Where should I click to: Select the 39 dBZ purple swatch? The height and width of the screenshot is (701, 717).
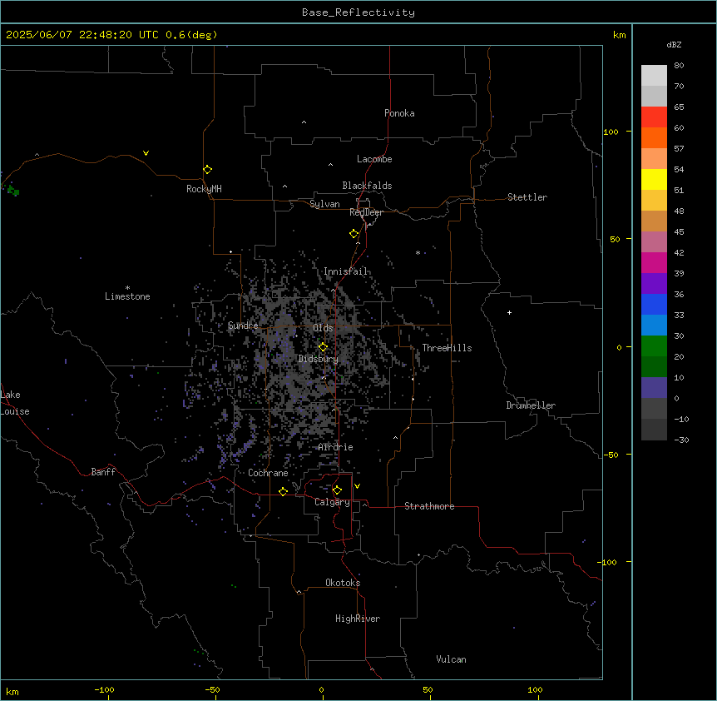click(654, 283)
